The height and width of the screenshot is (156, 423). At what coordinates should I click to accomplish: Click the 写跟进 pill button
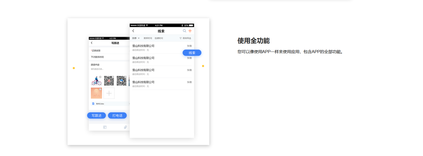click(x=96, y=115)
